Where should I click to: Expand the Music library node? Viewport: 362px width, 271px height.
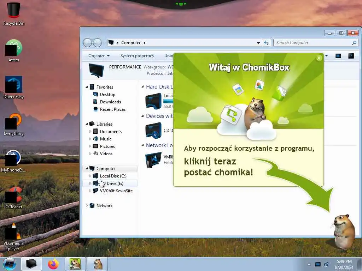click(90, 139)
